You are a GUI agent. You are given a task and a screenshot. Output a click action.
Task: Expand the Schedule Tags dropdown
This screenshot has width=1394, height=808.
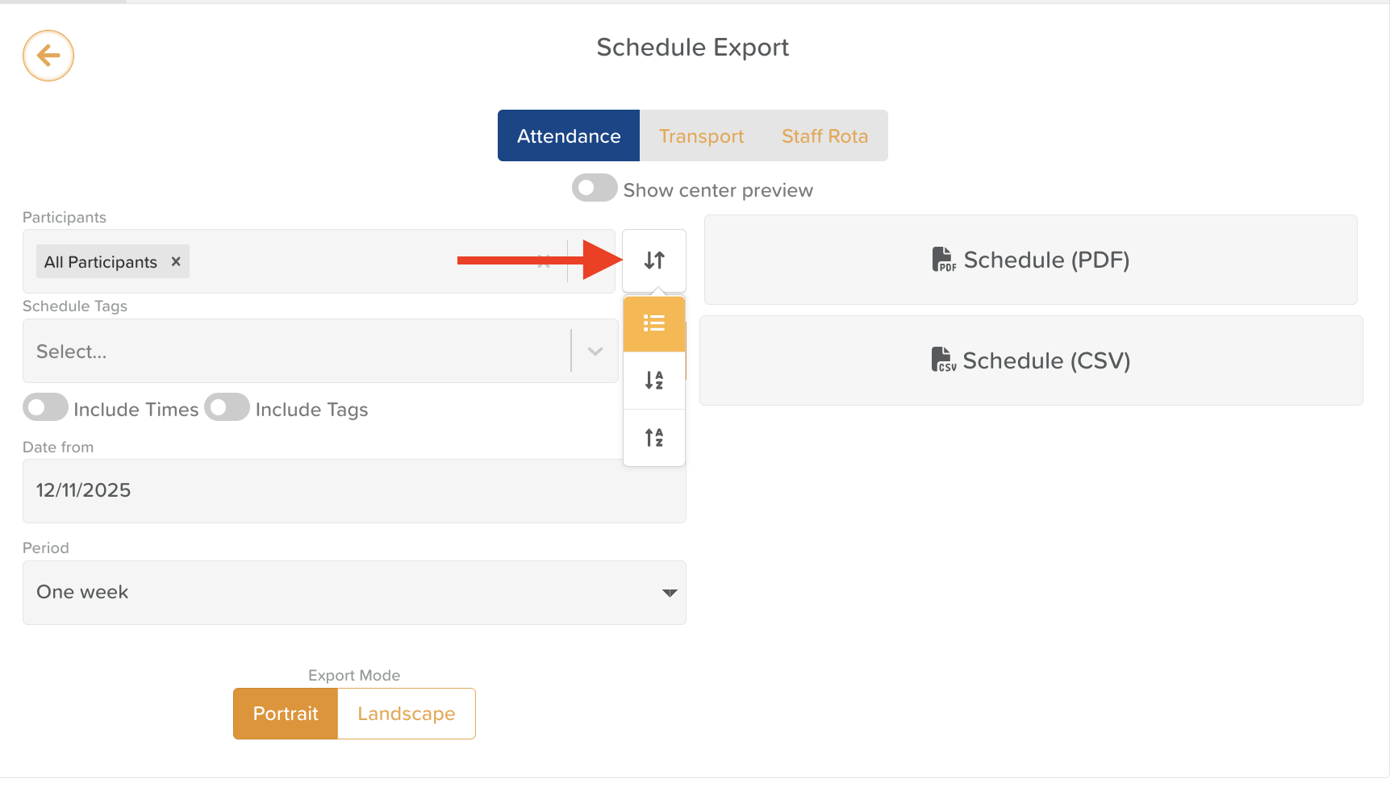coord(595,352)
